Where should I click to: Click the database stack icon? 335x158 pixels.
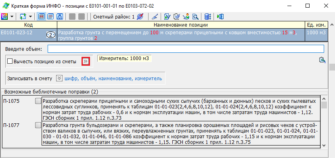(208, 17)
